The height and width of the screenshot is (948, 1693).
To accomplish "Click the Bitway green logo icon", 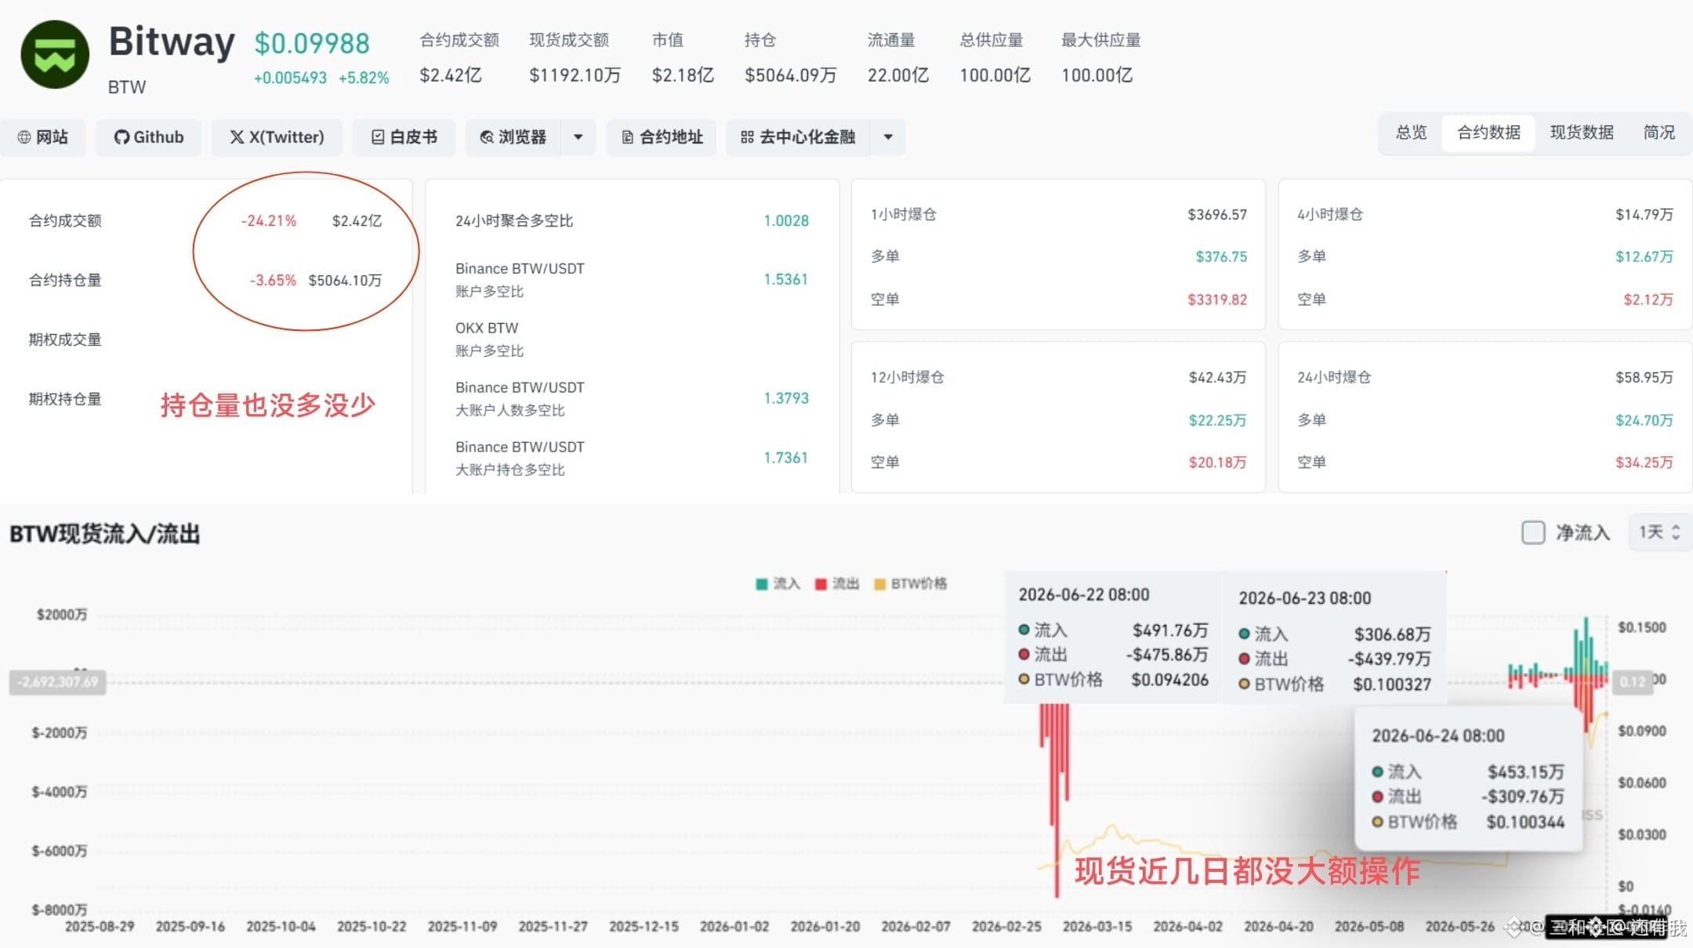I will (55, 55).
